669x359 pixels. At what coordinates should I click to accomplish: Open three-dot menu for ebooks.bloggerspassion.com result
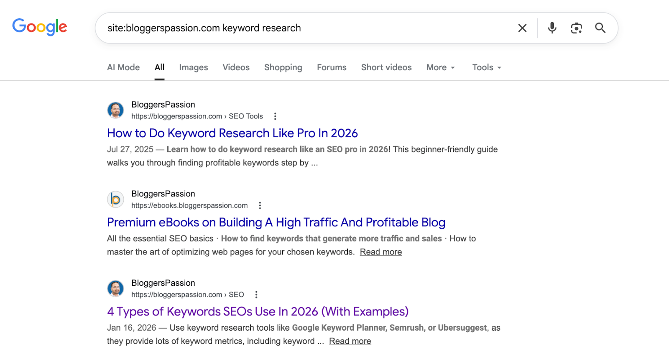click(x=260, y=205)
